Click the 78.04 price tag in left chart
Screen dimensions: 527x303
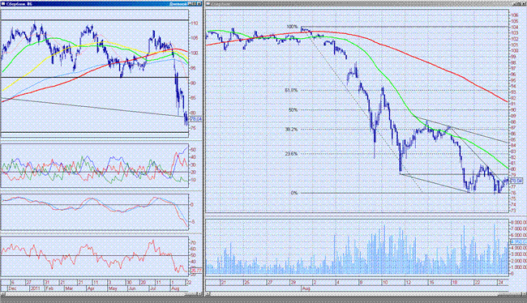(x=196, y=119)
